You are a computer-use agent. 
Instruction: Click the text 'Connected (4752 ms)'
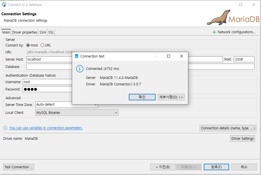(x=103, y=69)
